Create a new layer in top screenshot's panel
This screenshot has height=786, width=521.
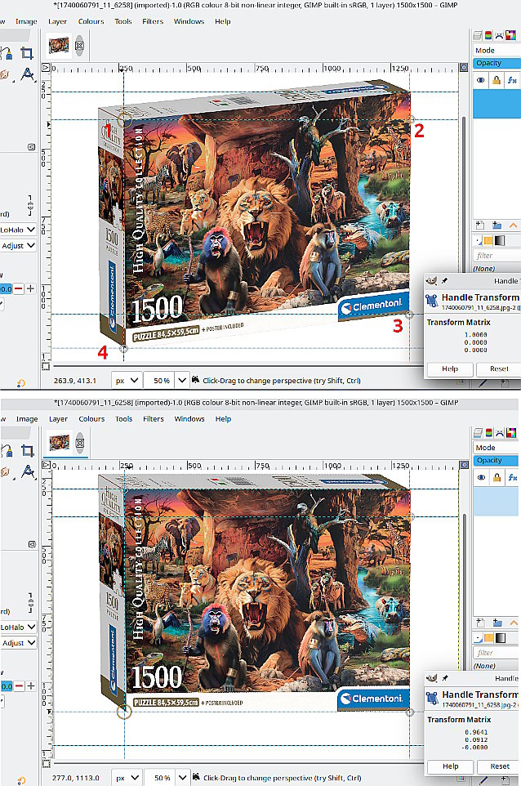coord(479,225)
